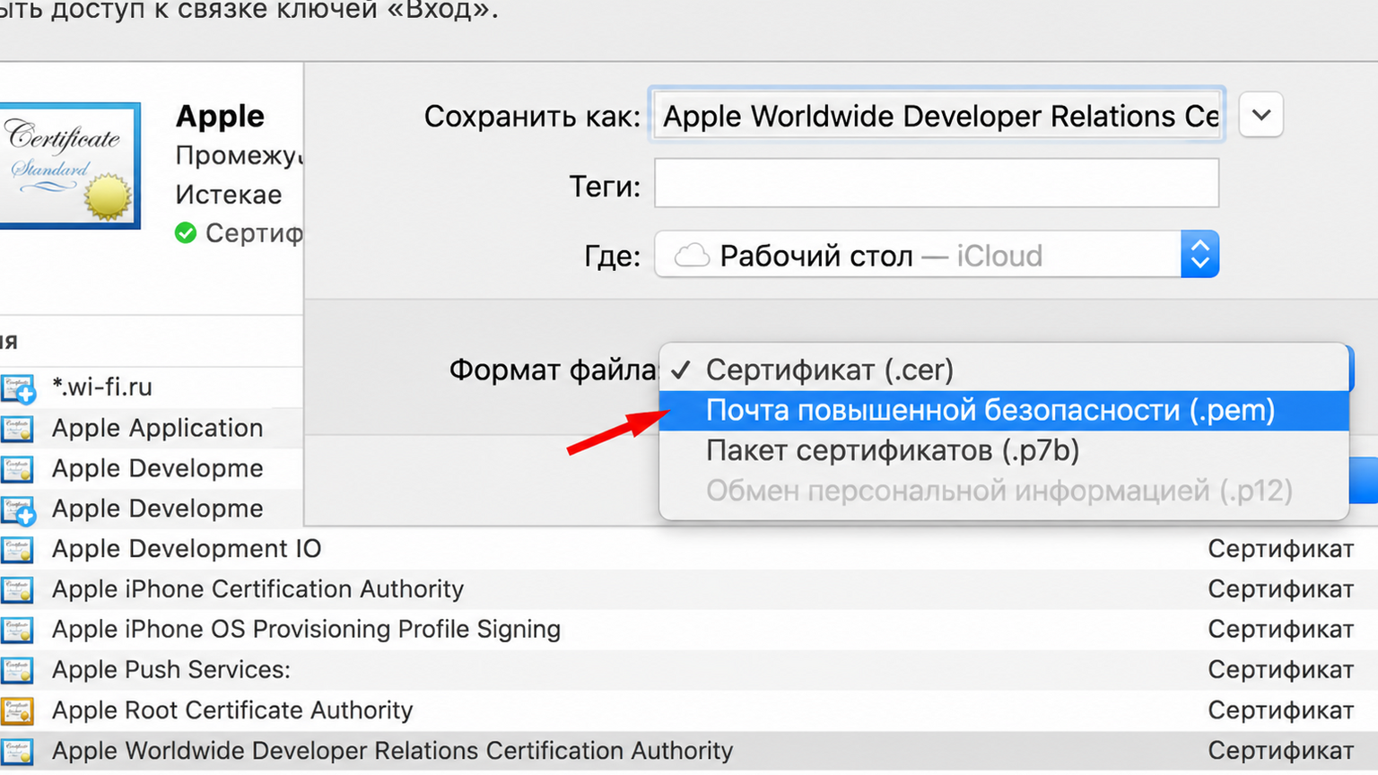Click the iCloud cloud icon in the Где popup
Screen dimensions: 1378x775
692,256
